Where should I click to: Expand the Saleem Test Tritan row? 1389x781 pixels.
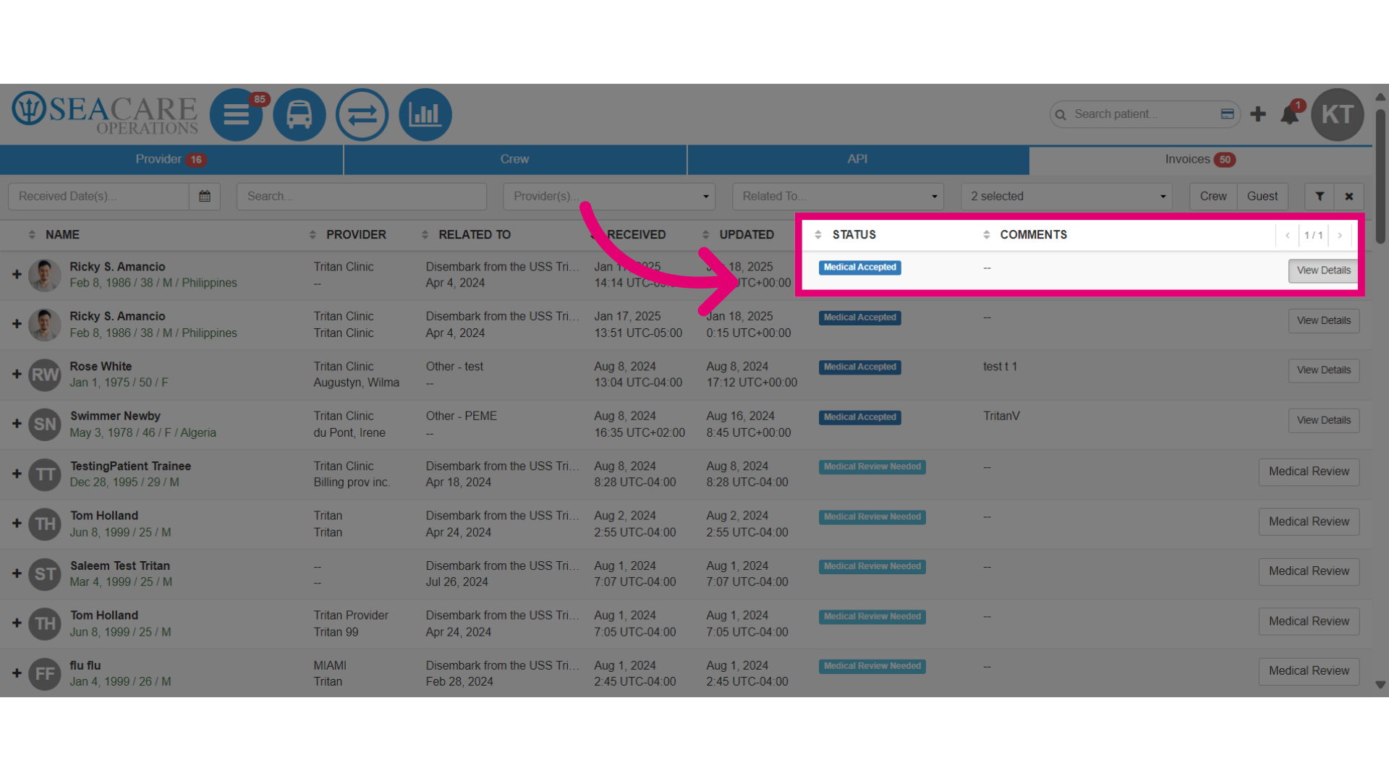[17, 573]
